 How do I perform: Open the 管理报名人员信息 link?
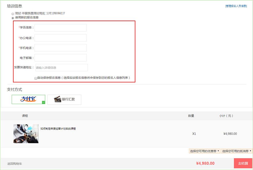click(x=236, y=6)
